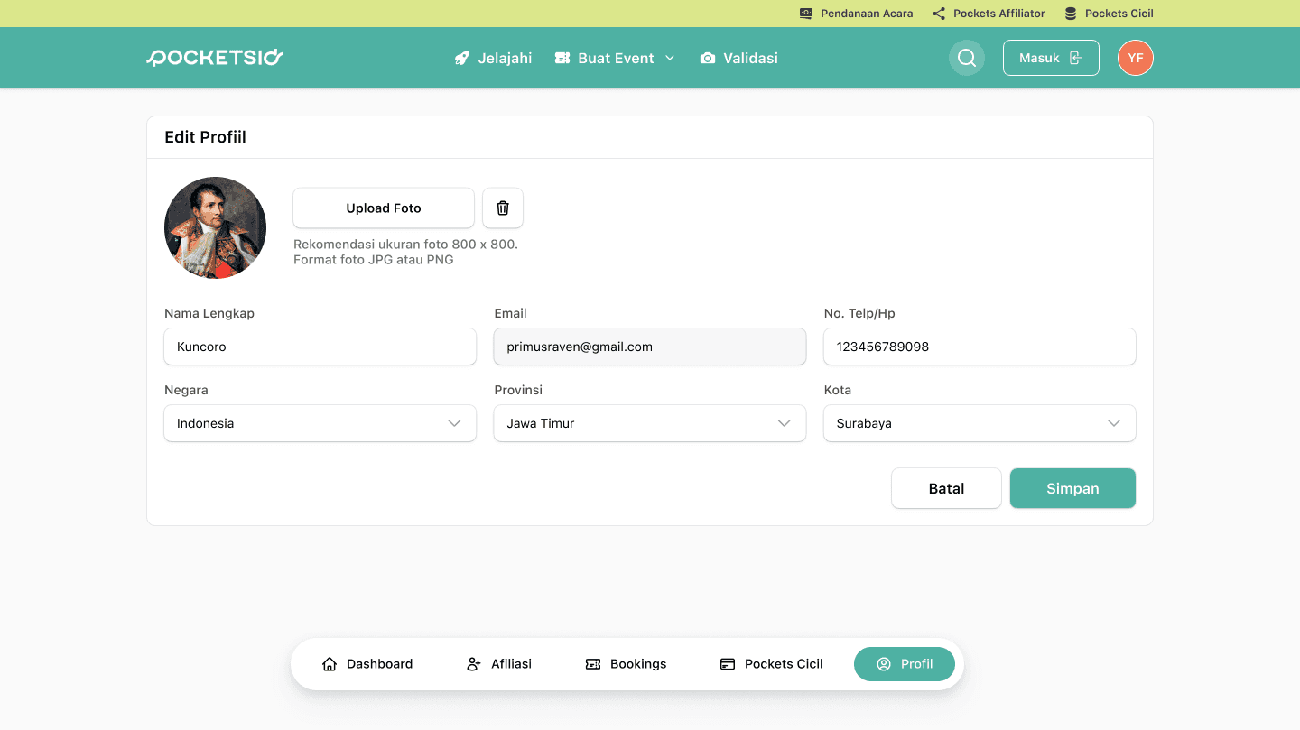Click the 'Provinsi' label
This screenshot has height=730, width=1300.
[518, 390]
